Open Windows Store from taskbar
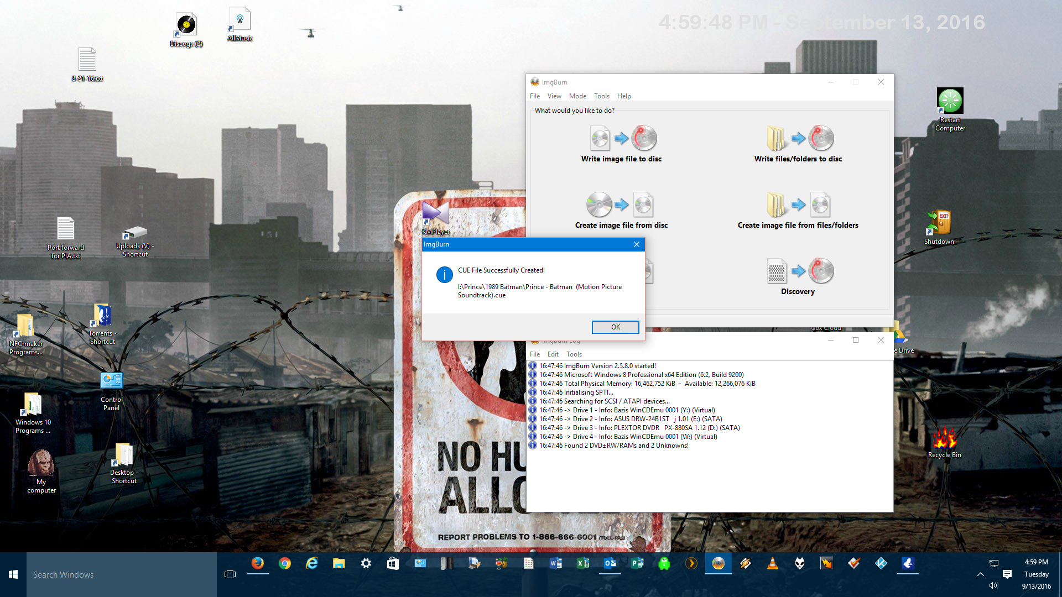Image resolution: width=1062 pixels, height=597 pixels. pos(393,563)
